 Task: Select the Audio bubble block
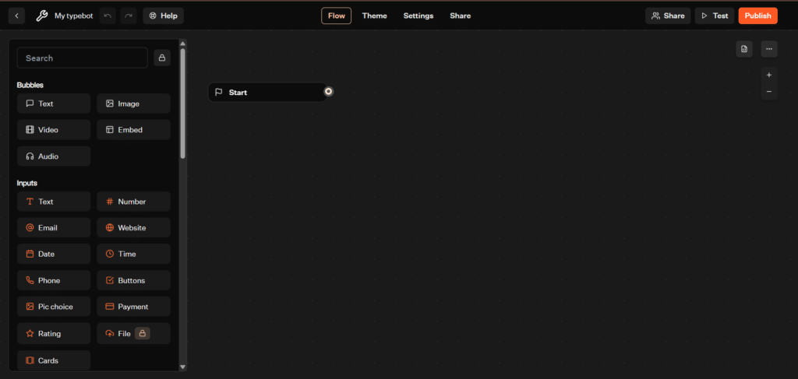(x=54, y=156)
